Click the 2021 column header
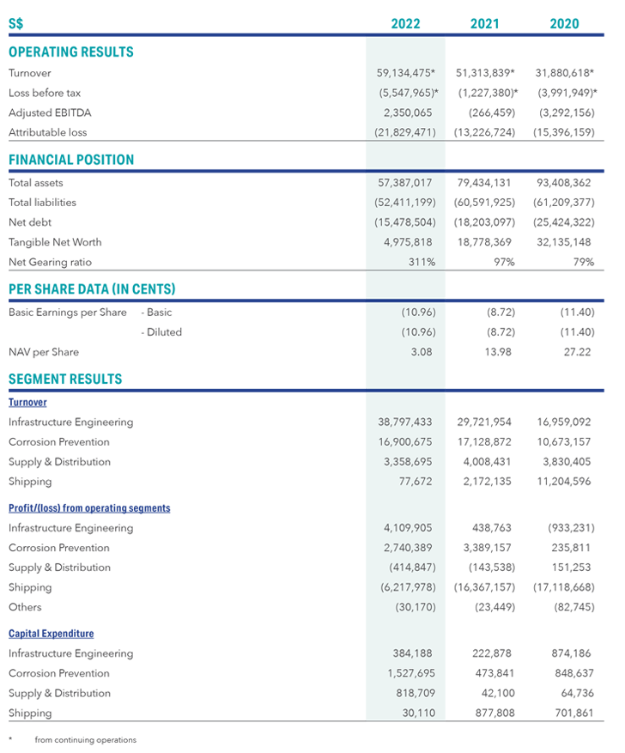The image size is (625, 753). 484,23
